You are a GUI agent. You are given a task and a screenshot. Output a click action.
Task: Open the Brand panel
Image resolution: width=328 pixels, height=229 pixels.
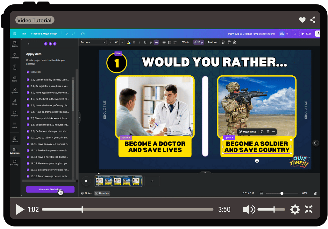point(15,79)
